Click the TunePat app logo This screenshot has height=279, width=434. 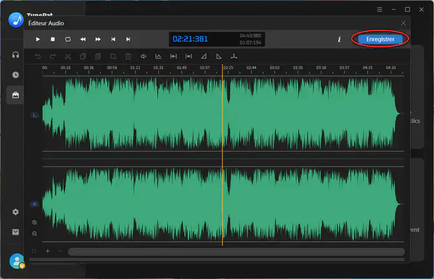point(16,20)
